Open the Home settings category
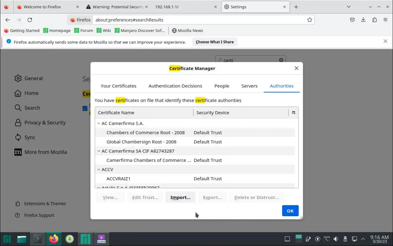The image size is (393, 246). 26,93
